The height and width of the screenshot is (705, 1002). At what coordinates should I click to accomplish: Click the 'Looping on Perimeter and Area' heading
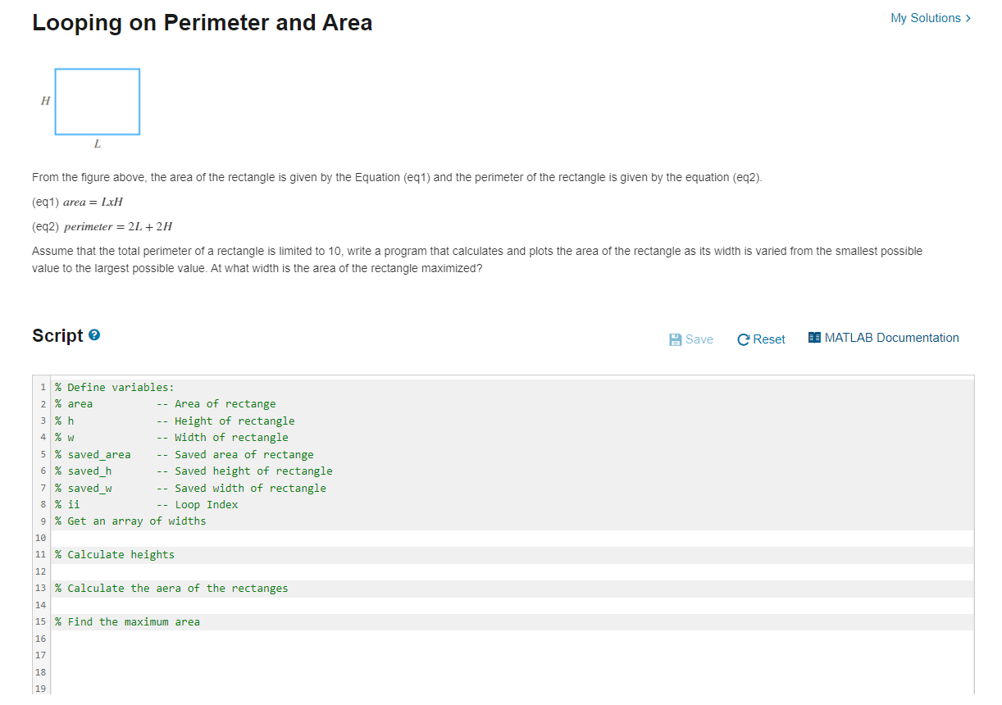pyautogui.click(x=202, y=22)
